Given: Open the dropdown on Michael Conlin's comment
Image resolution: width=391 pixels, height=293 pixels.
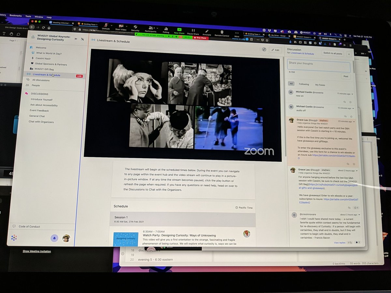Looking at the screenshot, I should (x=352, y=94).
